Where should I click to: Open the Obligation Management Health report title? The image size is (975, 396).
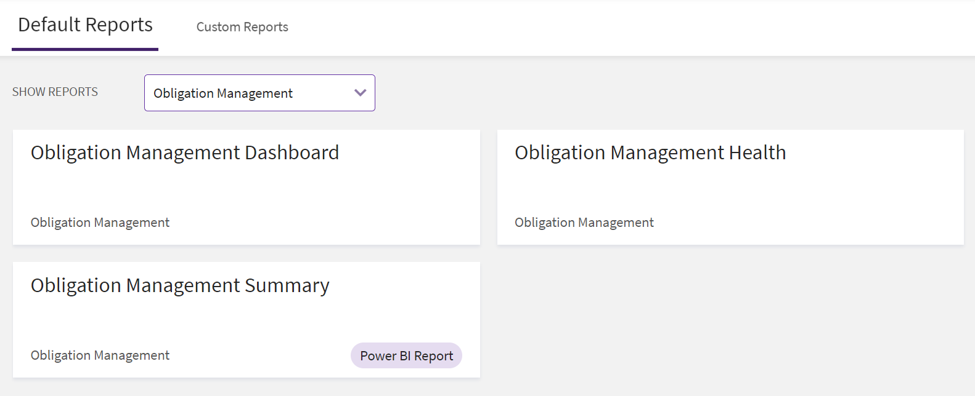coord(650,152)
